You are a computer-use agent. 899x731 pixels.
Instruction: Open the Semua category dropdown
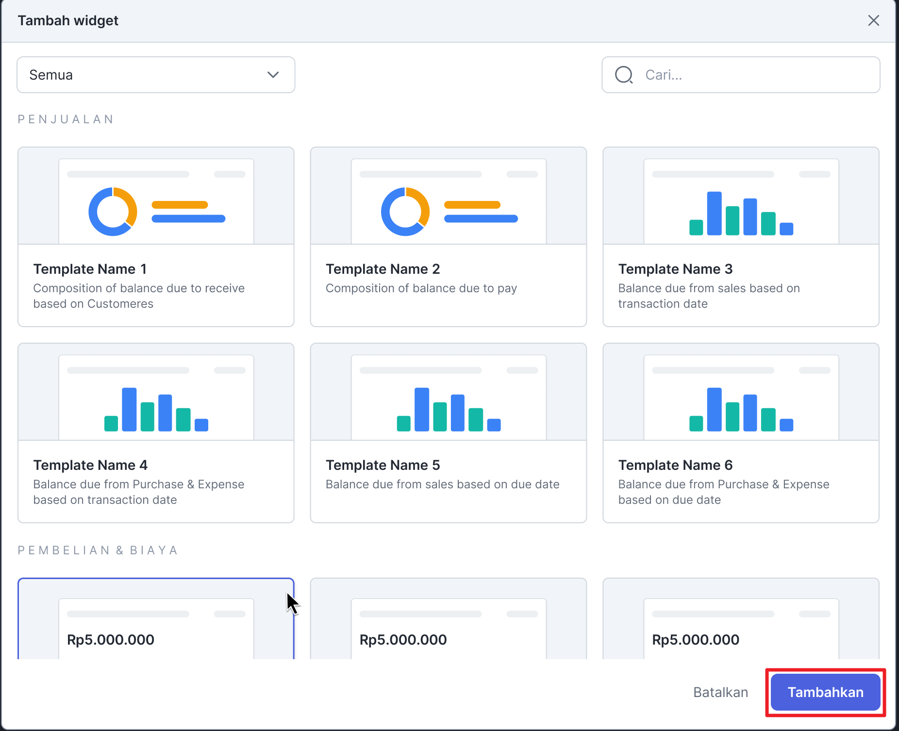click(x=156, y=75)
